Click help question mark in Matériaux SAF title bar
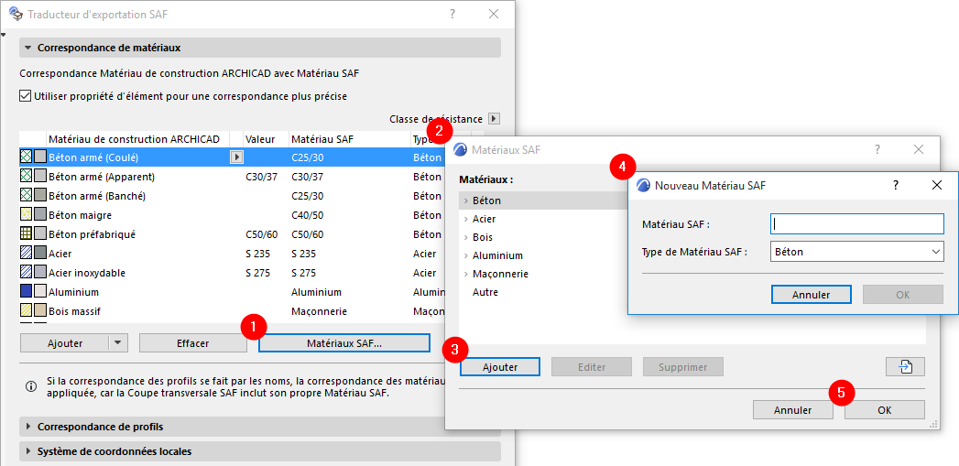This screenshot has width=959, height=466. [x=877, y=149]
